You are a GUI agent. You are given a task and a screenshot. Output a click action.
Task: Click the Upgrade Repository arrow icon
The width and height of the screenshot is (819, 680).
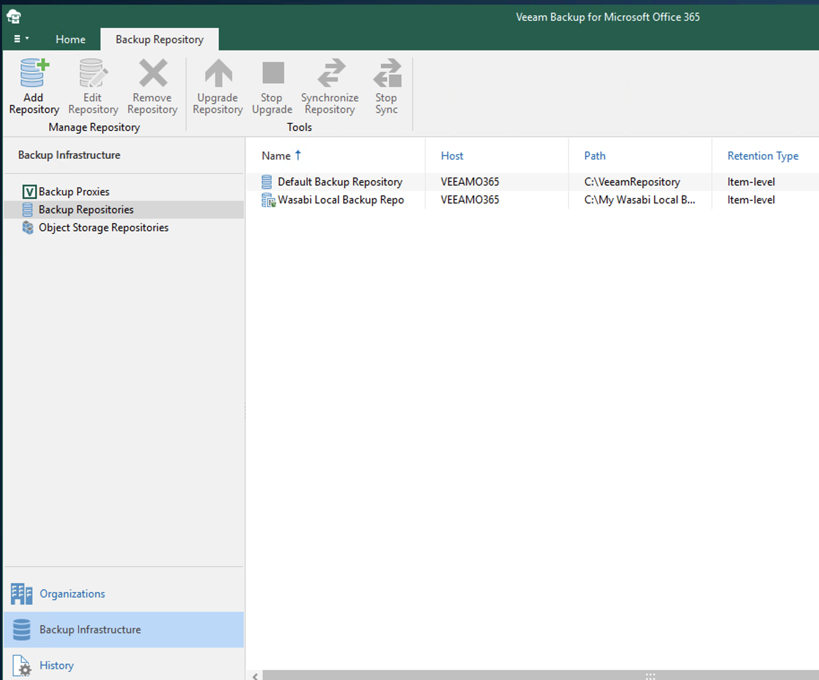[218, 73]
